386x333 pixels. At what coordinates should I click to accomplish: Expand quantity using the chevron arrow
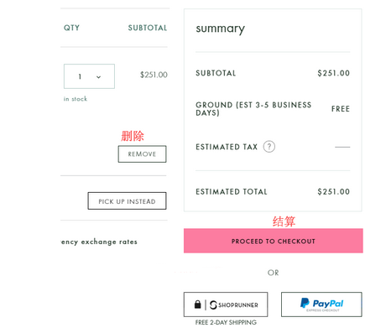point(98,77)
